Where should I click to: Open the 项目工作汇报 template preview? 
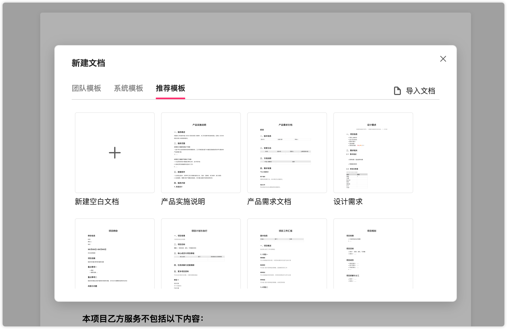pos(287,253)
